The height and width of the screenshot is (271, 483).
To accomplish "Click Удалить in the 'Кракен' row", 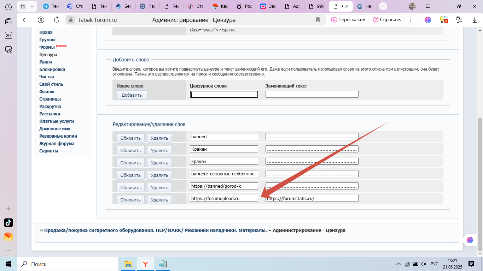I will [x=159, y=150].
